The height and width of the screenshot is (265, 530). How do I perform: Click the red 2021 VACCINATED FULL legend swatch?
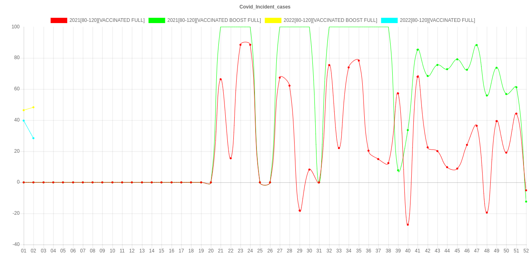coord(58,20)
